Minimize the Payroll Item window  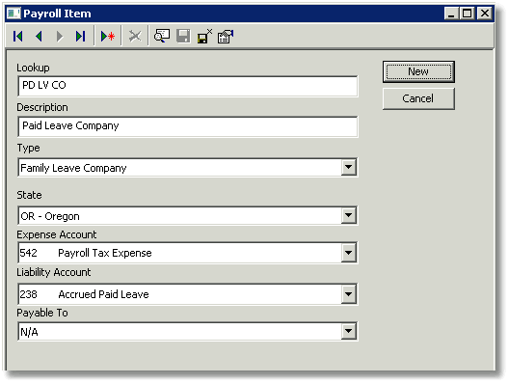tap(451, 14)
